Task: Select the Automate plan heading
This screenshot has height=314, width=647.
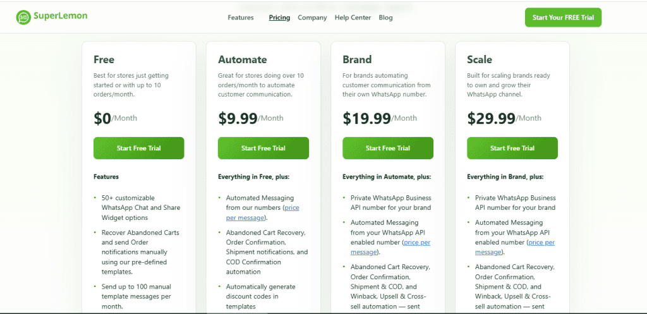Action: (243, 60)
